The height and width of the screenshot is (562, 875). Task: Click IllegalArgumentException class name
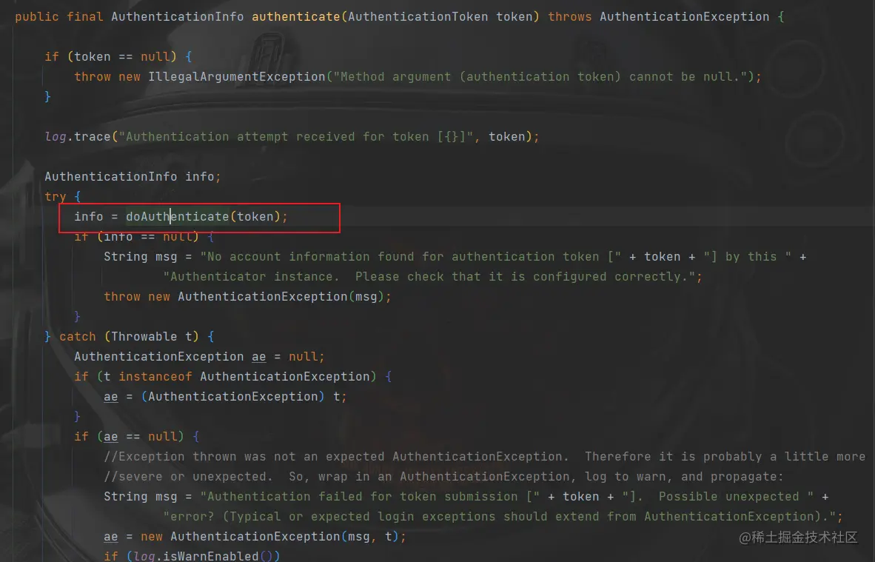pos(237,76)
